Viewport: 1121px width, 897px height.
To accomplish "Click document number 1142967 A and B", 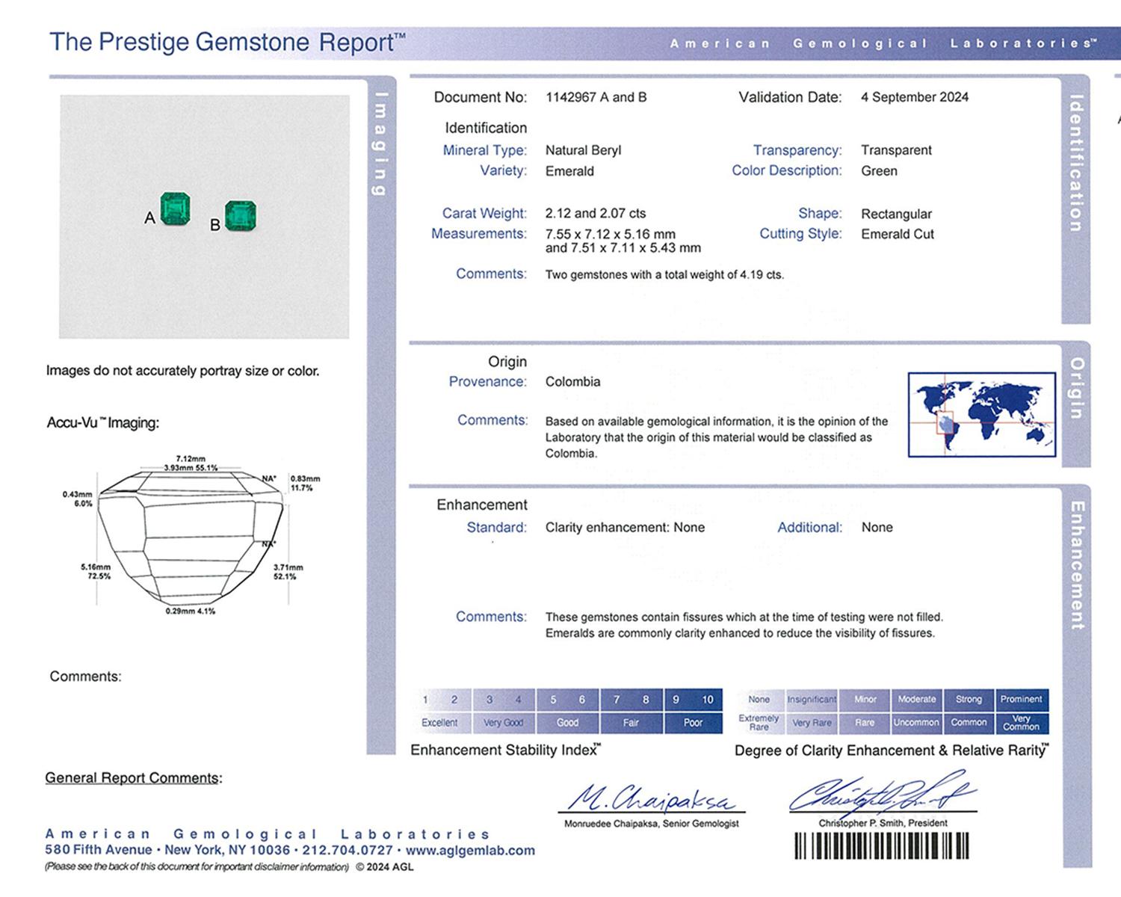I will [596, 97].
